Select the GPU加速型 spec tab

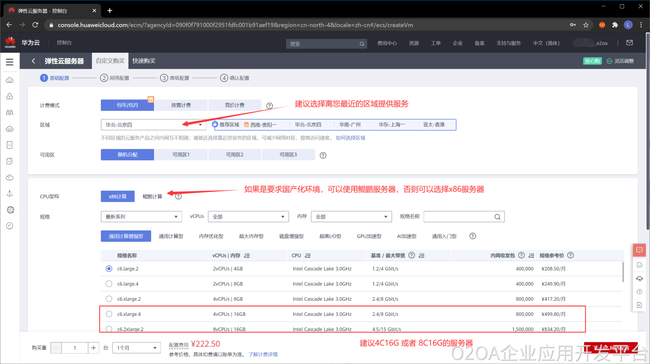click(x=369, y=236)
